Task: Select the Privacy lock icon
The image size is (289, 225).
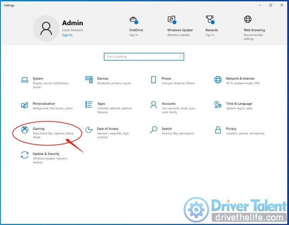Action: (218, 130)
